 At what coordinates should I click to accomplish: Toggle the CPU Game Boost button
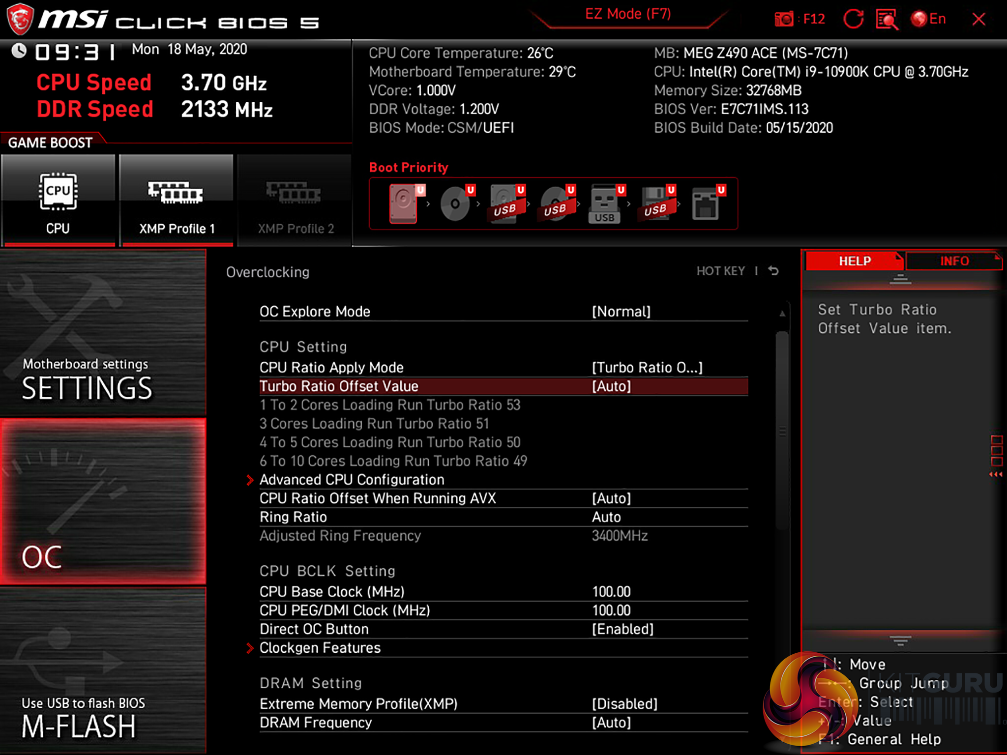[58, 201]
